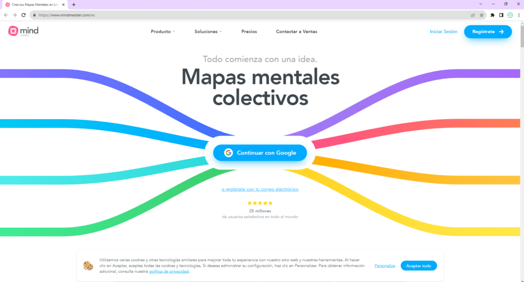Open the tab search chevron
The image size is (524, 282).
[481, 4]
